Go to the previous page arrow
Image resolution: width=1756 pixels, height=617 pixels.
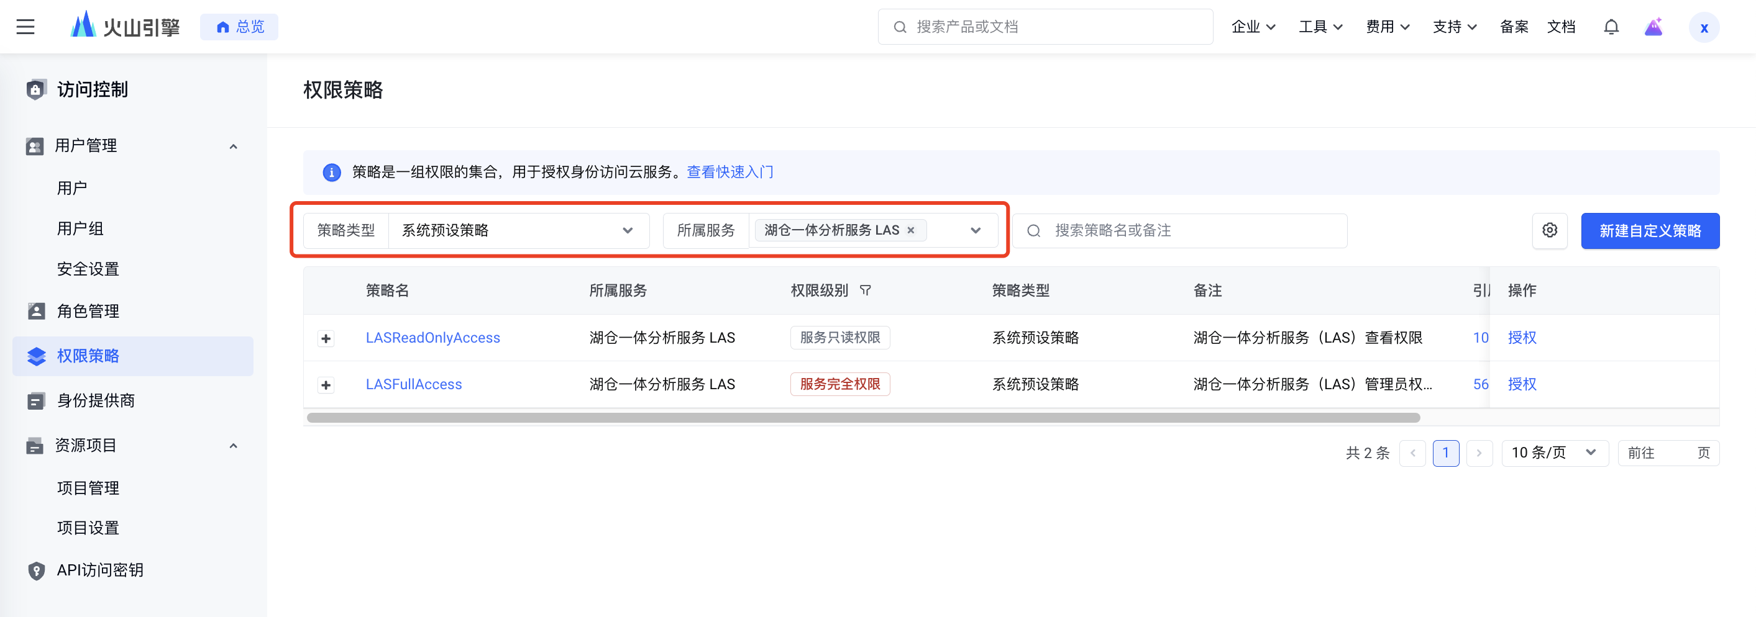(x=1412, y=453)
